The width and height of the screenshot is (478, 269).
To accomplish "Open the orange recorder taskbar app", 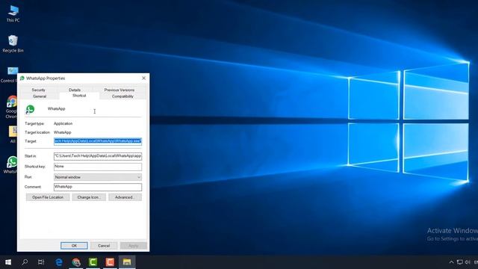I will (110, 262).
